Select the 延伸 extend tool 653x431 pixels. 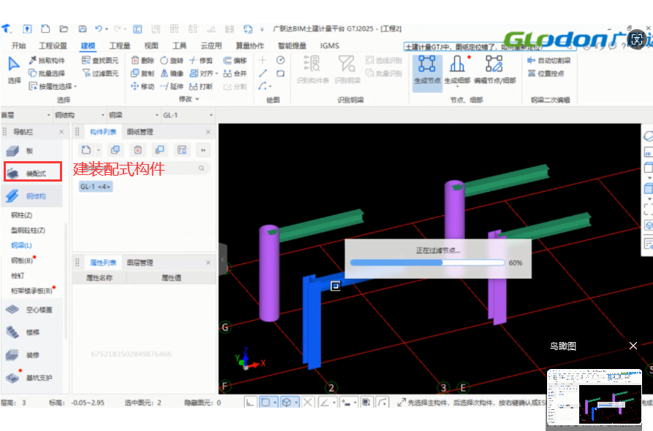[x=172, y=87]
